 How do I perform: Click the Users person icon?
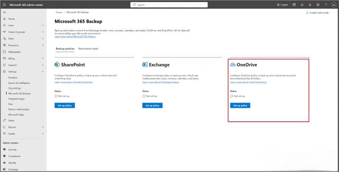pyautogui.click(x=4, y=25)
